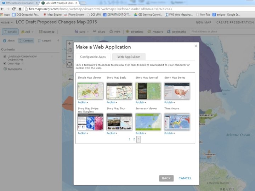Open the DOI VPN bookmark
255x191 pixels.
click(94, 15)
